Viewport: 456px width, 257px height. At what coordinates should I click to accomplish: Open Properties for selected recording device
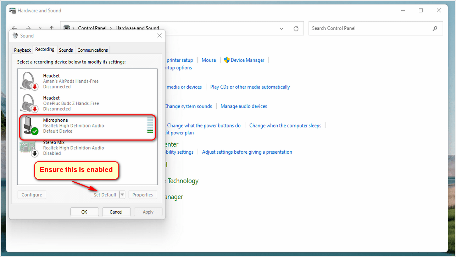coord(143,195)
